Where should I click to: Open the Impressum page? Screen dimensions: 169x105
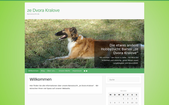(77, 71)
